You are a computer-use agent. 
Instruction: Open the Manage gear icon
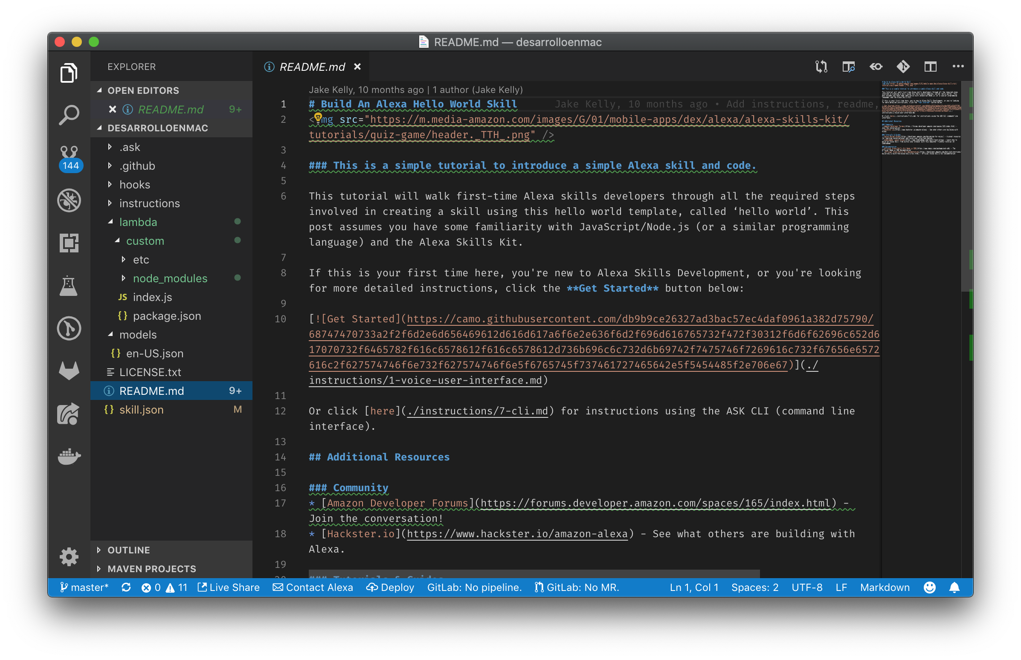(x=69, y=557)
